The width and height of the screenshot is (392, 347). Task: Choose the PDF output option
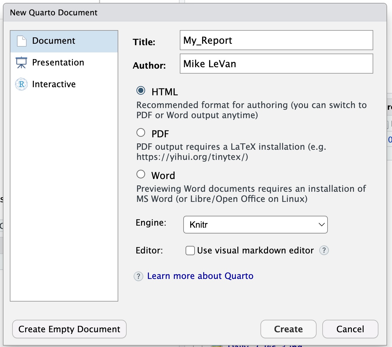tap(141, 133)
